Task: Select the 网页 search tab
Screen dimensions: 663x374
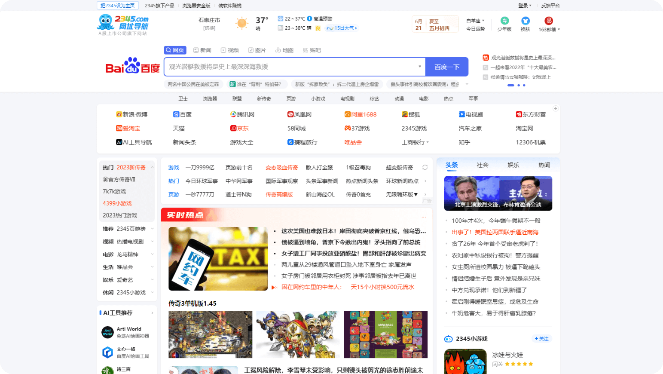Action: point(175,50)
